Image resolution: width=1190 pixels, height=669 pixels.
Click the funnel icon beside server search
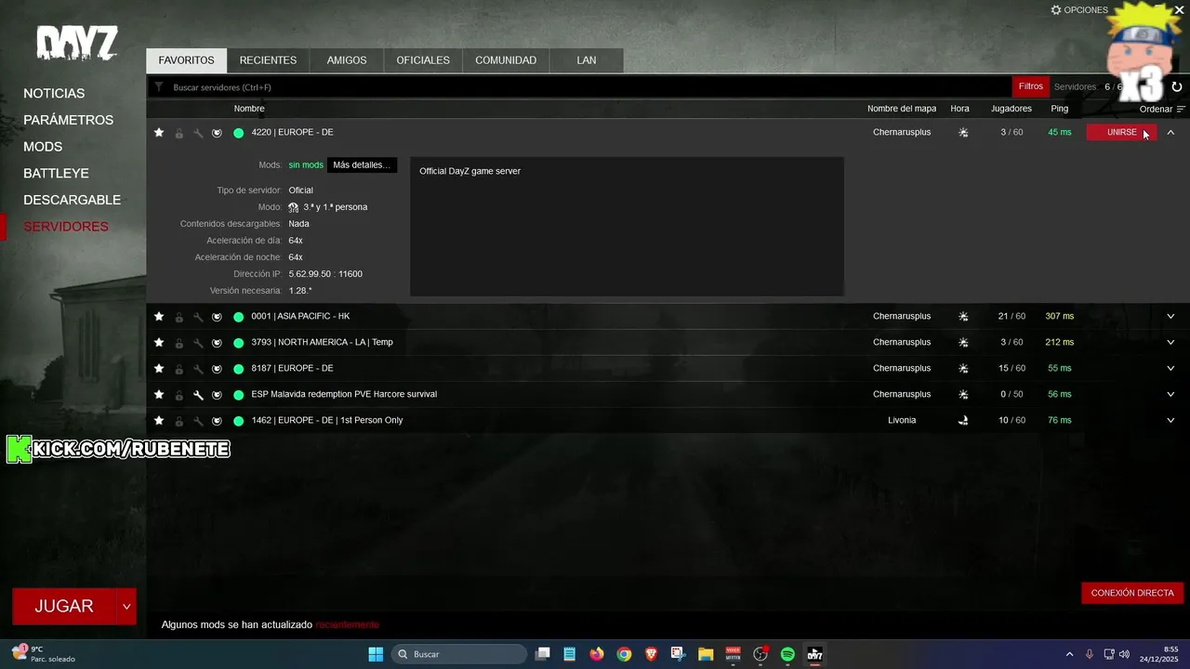point(159,87)
